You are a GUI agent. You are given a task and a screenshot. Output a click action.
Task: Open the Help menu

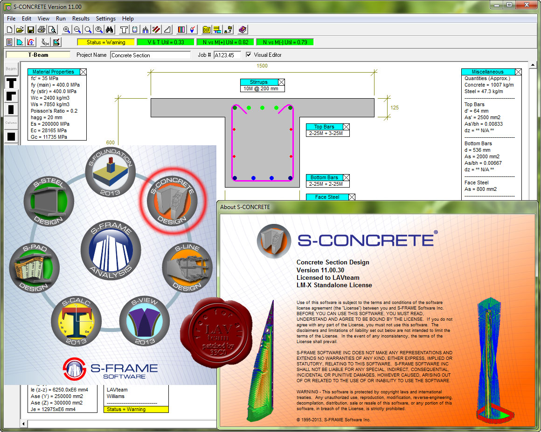pyautogui.click(x=128, y=19)
